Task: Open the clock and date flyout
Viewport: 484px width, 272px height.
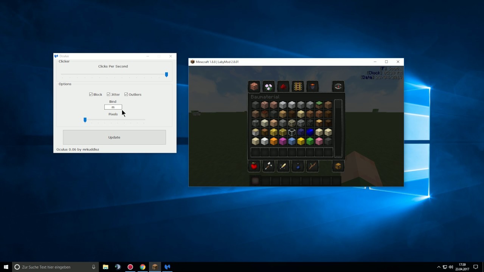Action: tap(462, 267)
